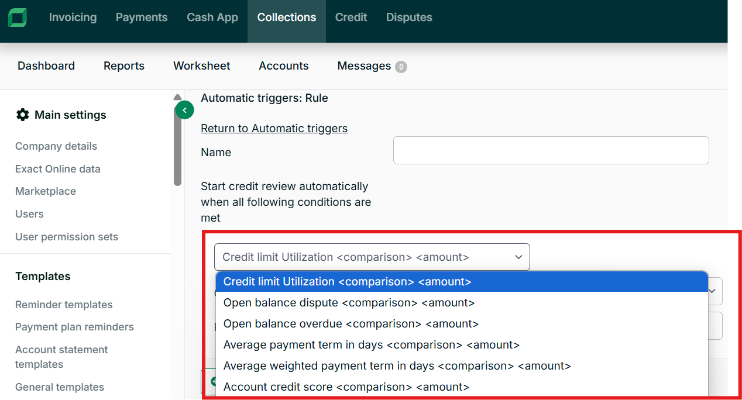The image size is (742, 400).
Task: Click the green app logo icon
Action: (x=18, y=18)
